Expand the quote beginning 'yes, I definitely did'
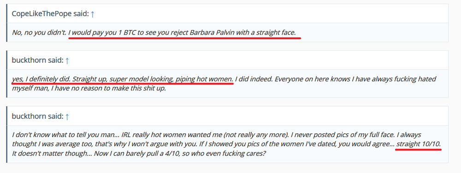 click(228, 84)
